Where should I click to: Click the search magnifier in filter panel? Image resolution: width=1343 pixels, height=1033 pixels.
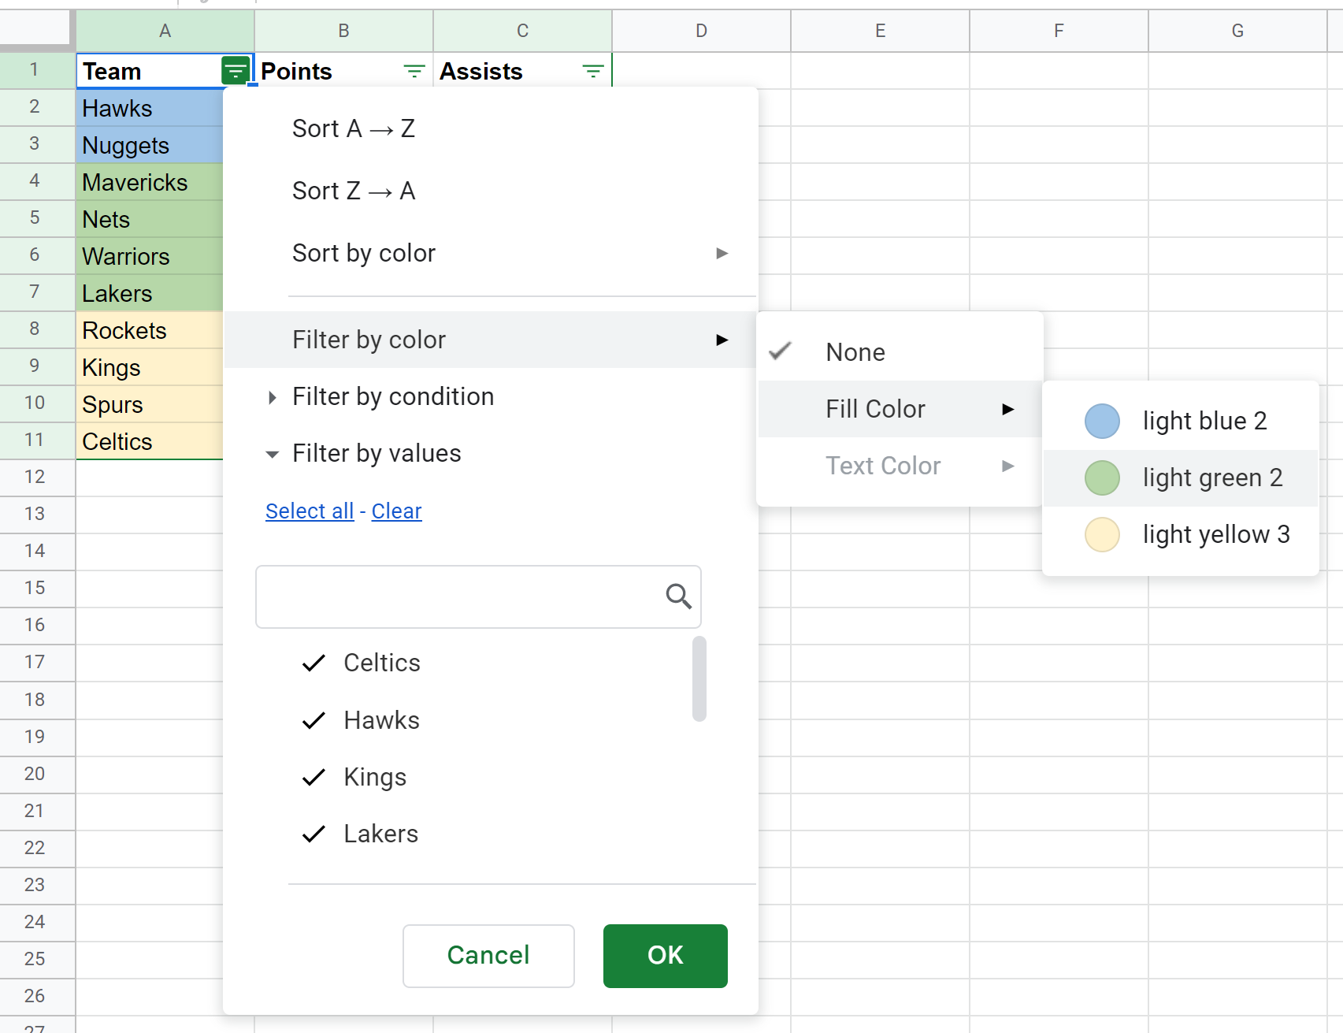[x=677, y=597]
